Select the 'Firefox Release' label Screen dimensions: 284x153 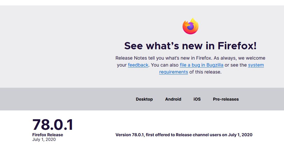coord(48,135)
